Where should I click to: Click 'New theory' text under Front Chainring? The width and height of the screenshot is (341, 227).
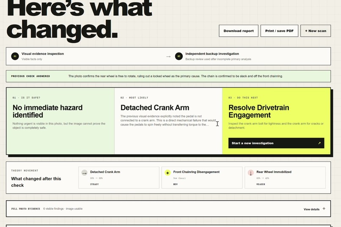click(x=179, y=178)
